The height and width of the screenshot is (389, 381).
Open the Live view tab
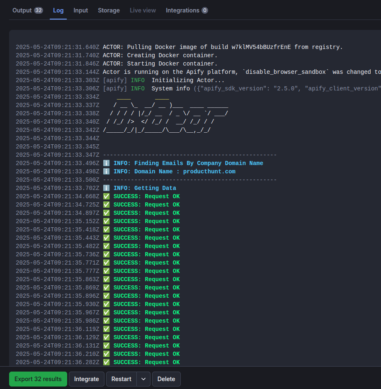[143, 10]
